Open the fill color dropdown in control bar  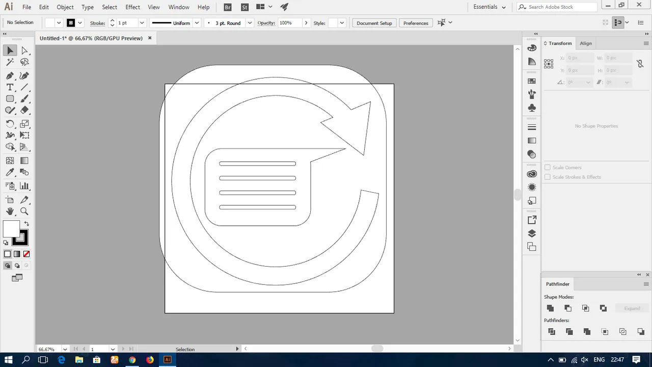[59, 23]
